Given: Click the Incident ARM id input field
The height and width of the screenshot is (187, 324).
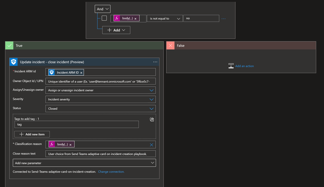Looking at the screenshot, I should click(x=101, y=72).
